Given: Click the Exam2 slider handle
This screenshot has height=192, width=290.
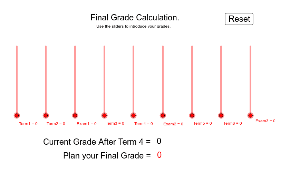Looking at the screenshot, I should coord(163,116).
